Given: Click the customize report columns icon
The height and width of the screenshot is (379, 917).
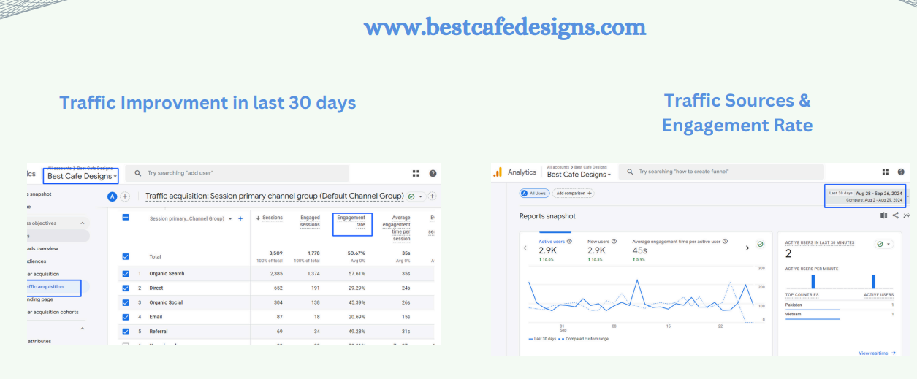Looking at the screenshot, I should [884, 215].
